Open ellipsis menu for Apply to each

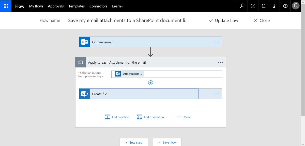coord(221,62)
